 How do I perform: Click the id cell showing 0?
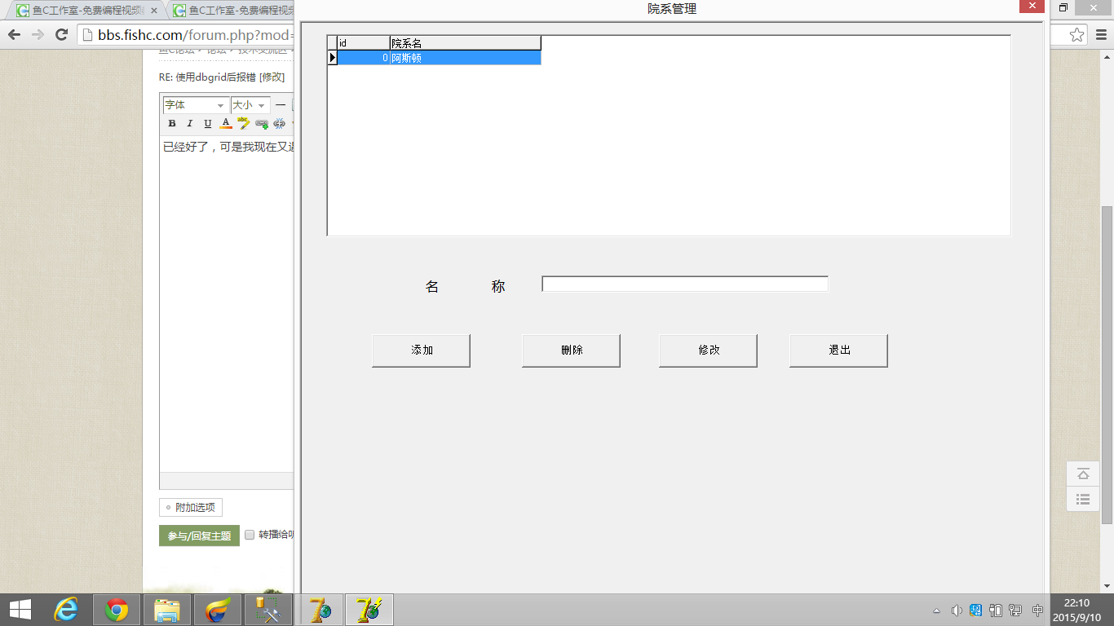pyautogui.click(x=364, y=58)
